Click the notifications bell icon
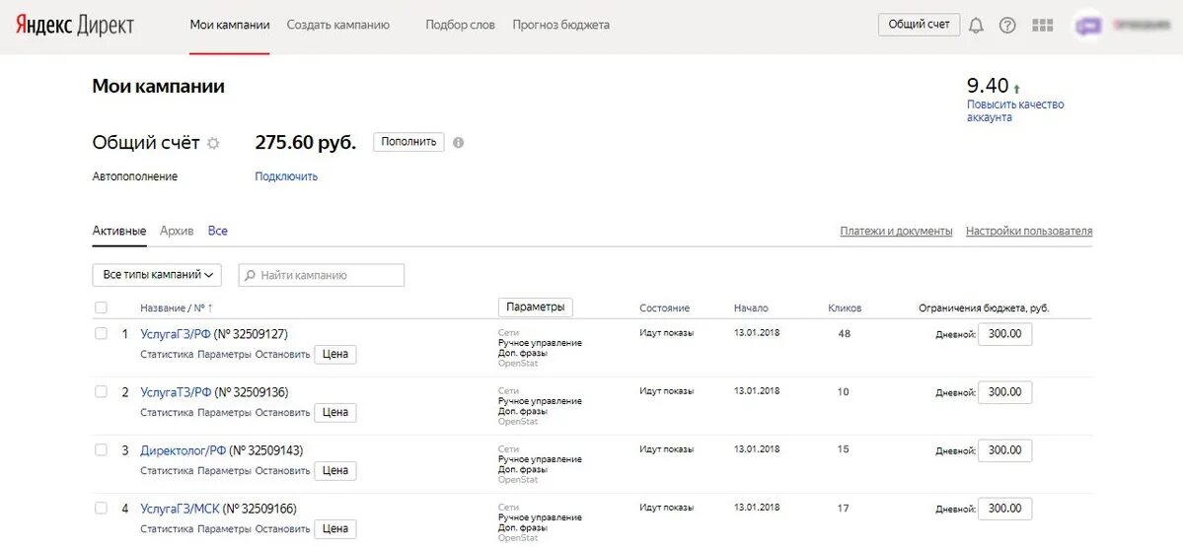Image resolution: width=1183 pixels, height=547 pixels. coord(976,26)
